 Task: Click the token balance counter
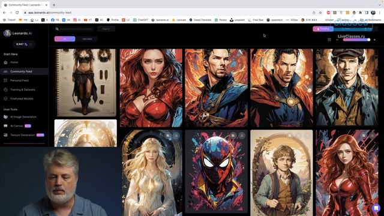pyautogui.click(x=24, y=44)
